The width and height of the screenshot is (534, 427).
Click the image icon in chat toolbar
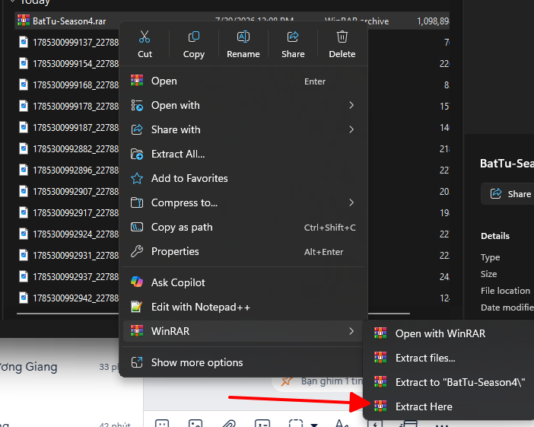click(195, 424)
